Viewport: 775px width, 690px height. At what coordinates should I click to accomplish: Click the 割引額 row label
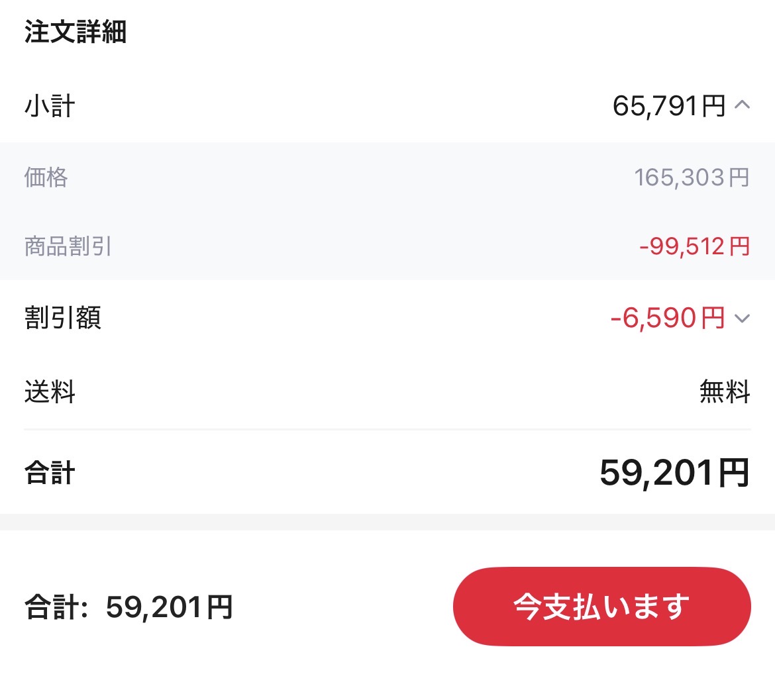63,317
